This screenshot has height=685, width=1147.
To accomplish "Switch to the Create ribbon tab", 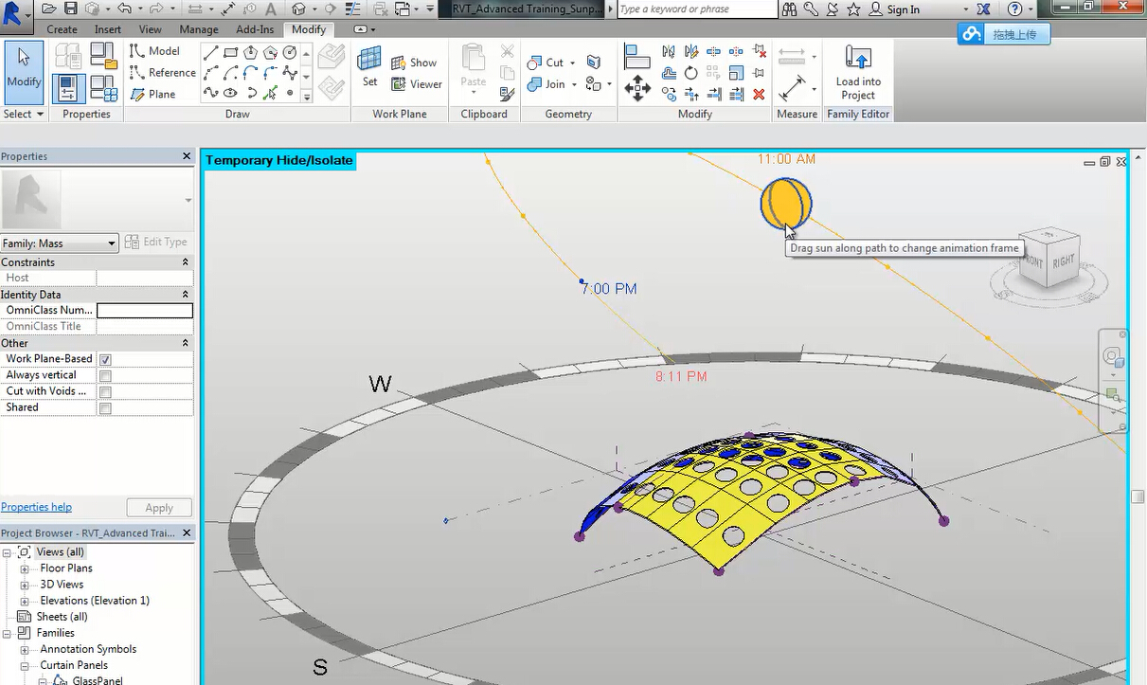I will [63, 29].
